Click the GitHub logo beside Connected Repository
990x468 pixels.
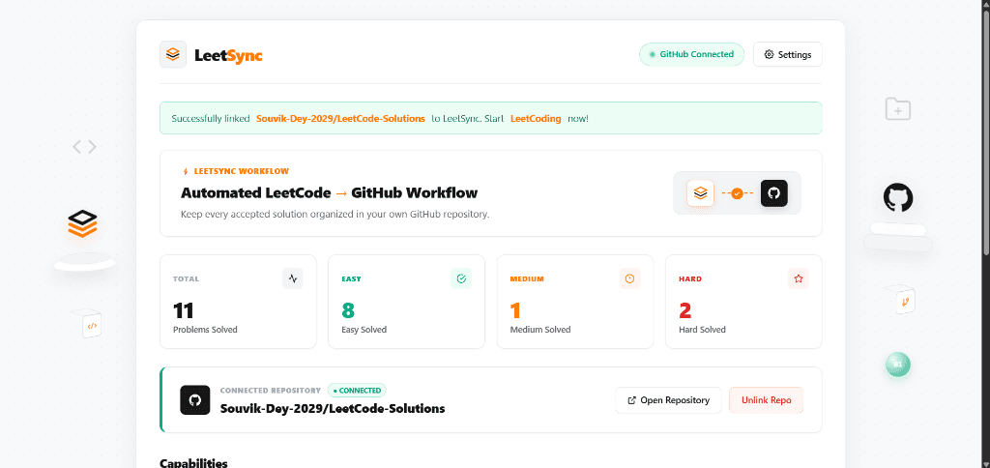[x=194, y=399]
